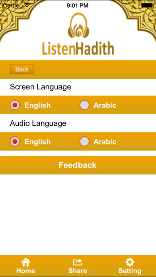Select English for Audio Language
Image resolution: width=156 pixels, height=277 pixels.
pos(15,141)
